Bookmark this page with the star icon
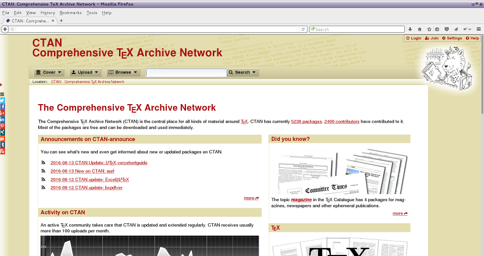 pyautogui.click(x=429, y=29)
